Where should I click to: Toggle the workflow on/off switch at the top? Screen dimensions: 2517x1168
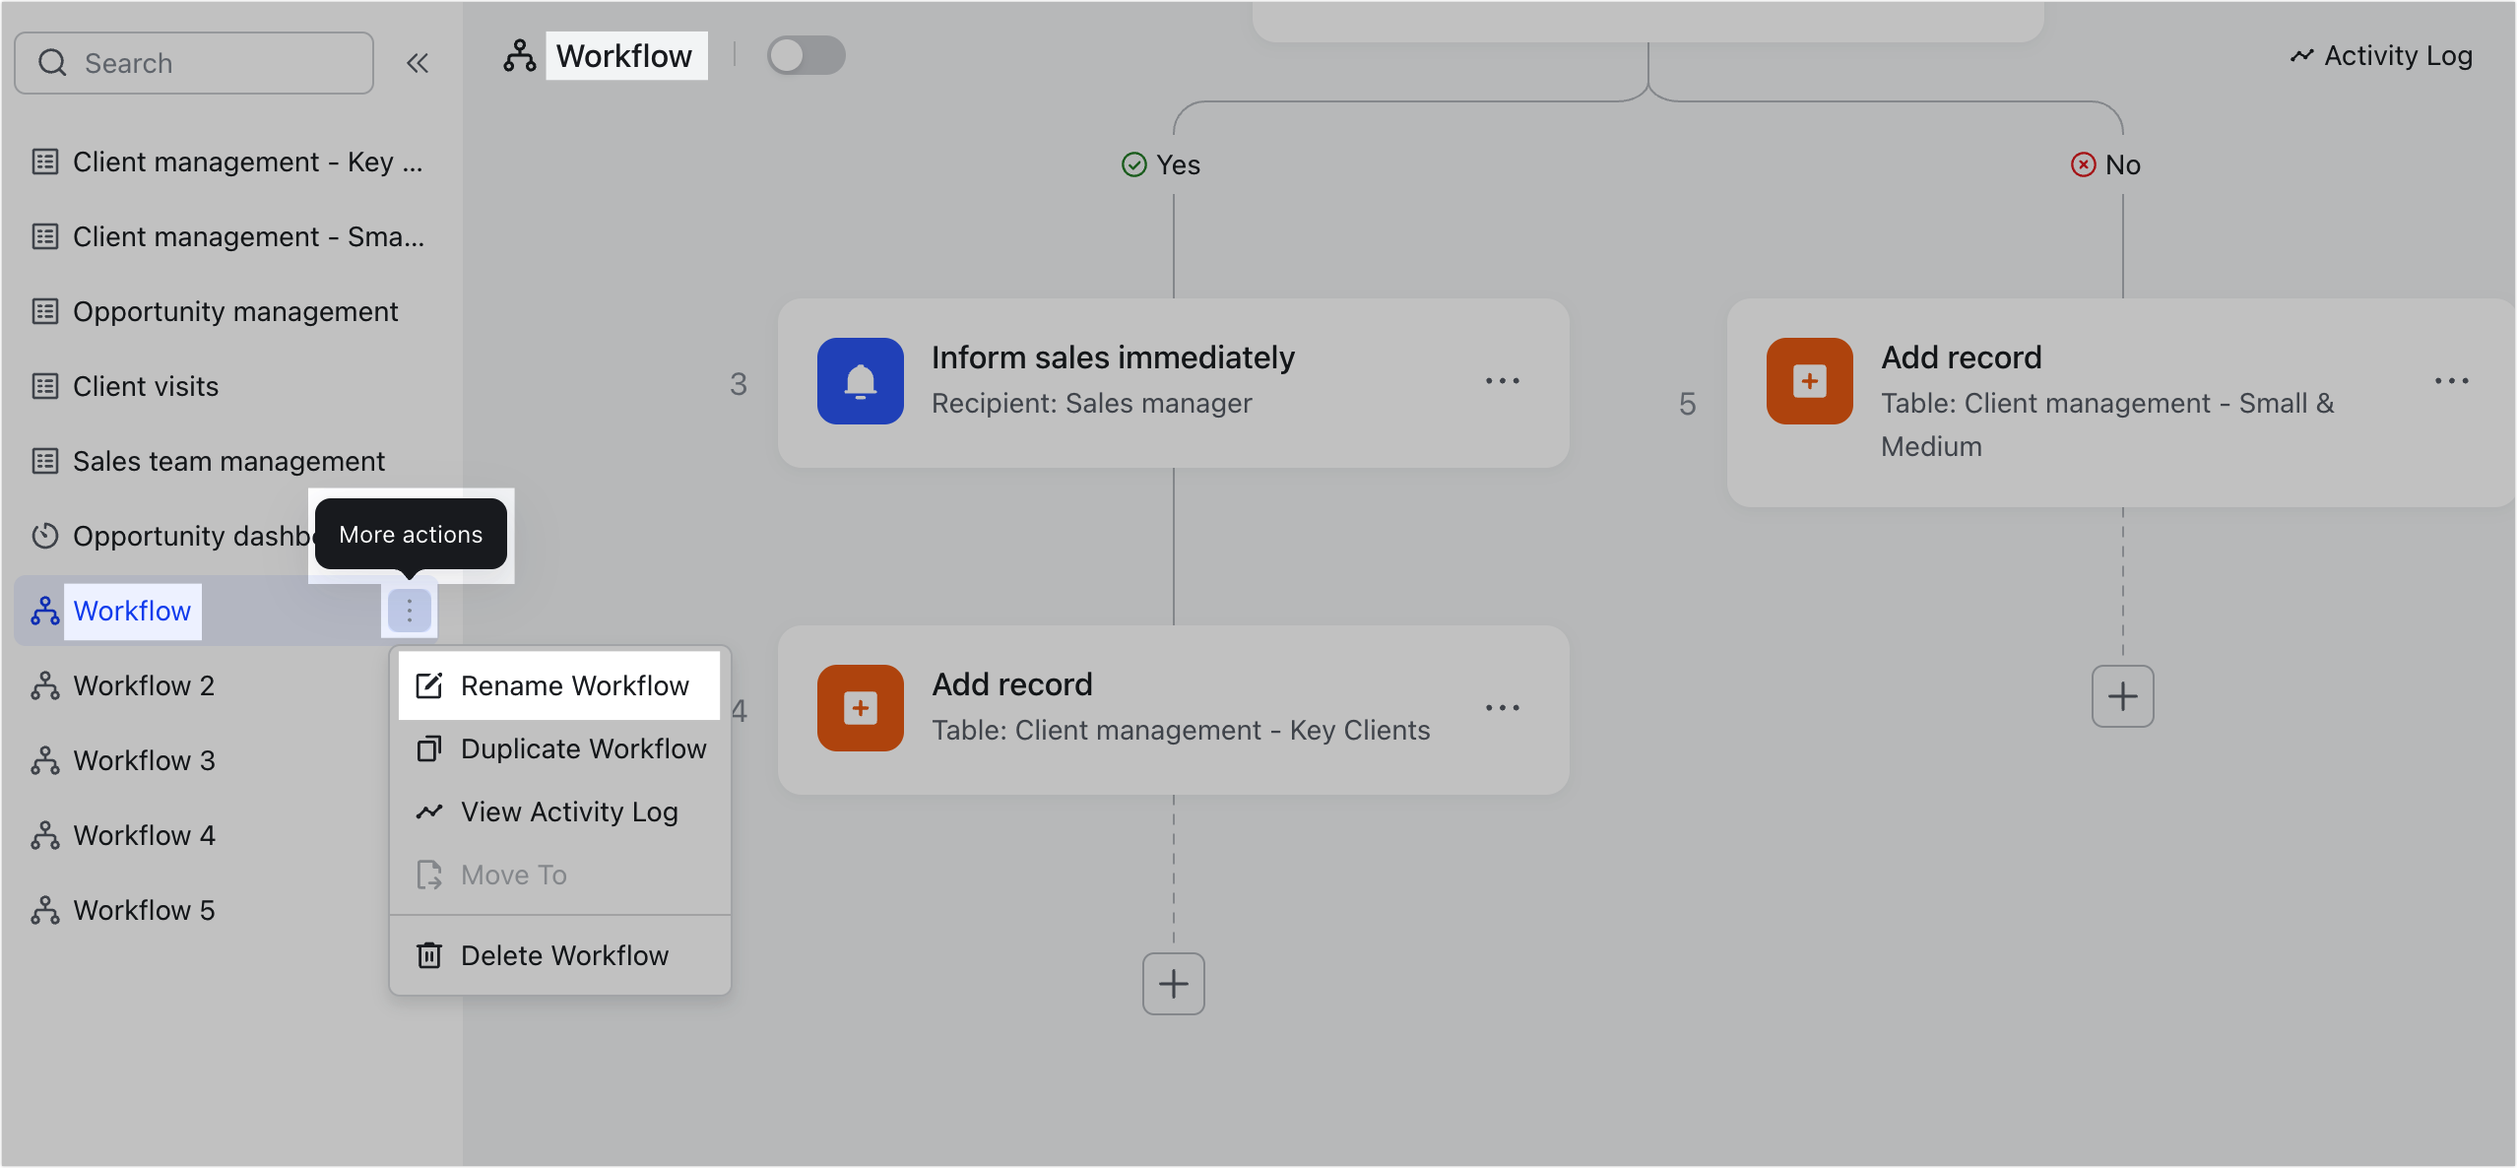(x=806, y=55)
